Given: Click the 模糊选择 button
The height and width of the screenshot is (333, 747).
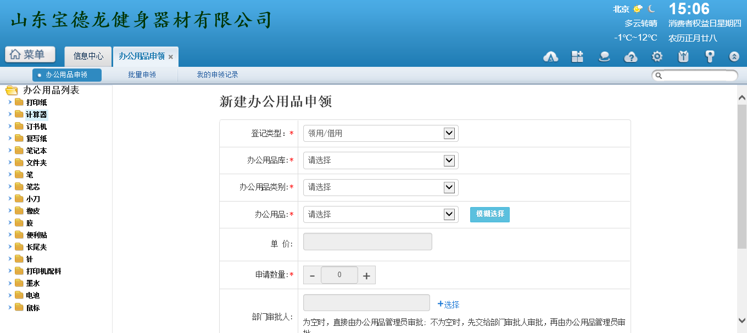Looking at the screenshot, I should click(x=490, y=214).
